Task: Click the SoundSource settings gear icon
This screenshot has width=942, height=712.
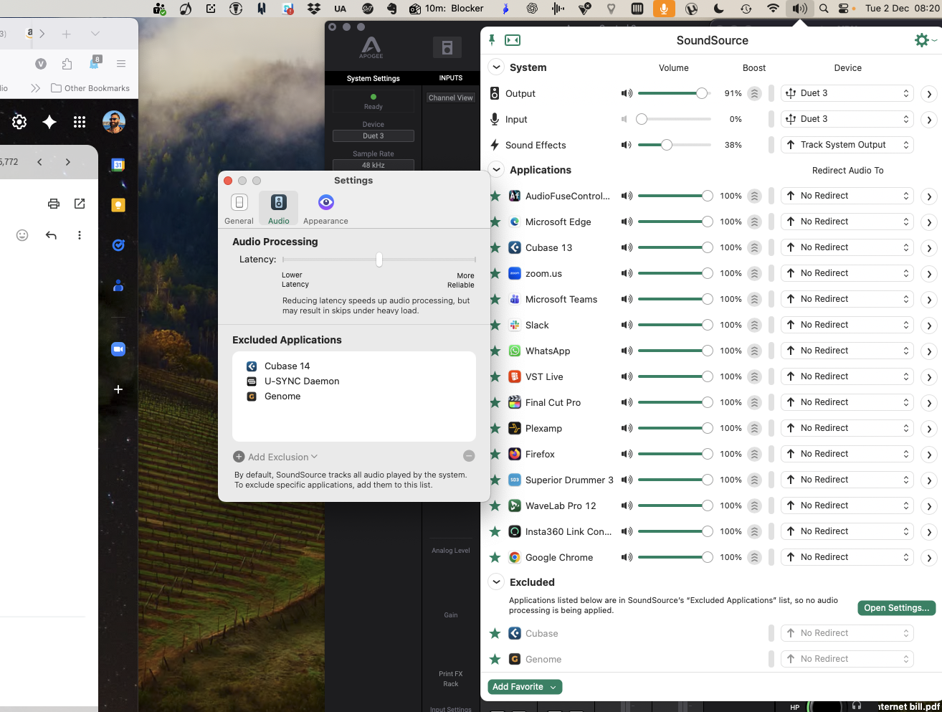Action: click(922, 40)
